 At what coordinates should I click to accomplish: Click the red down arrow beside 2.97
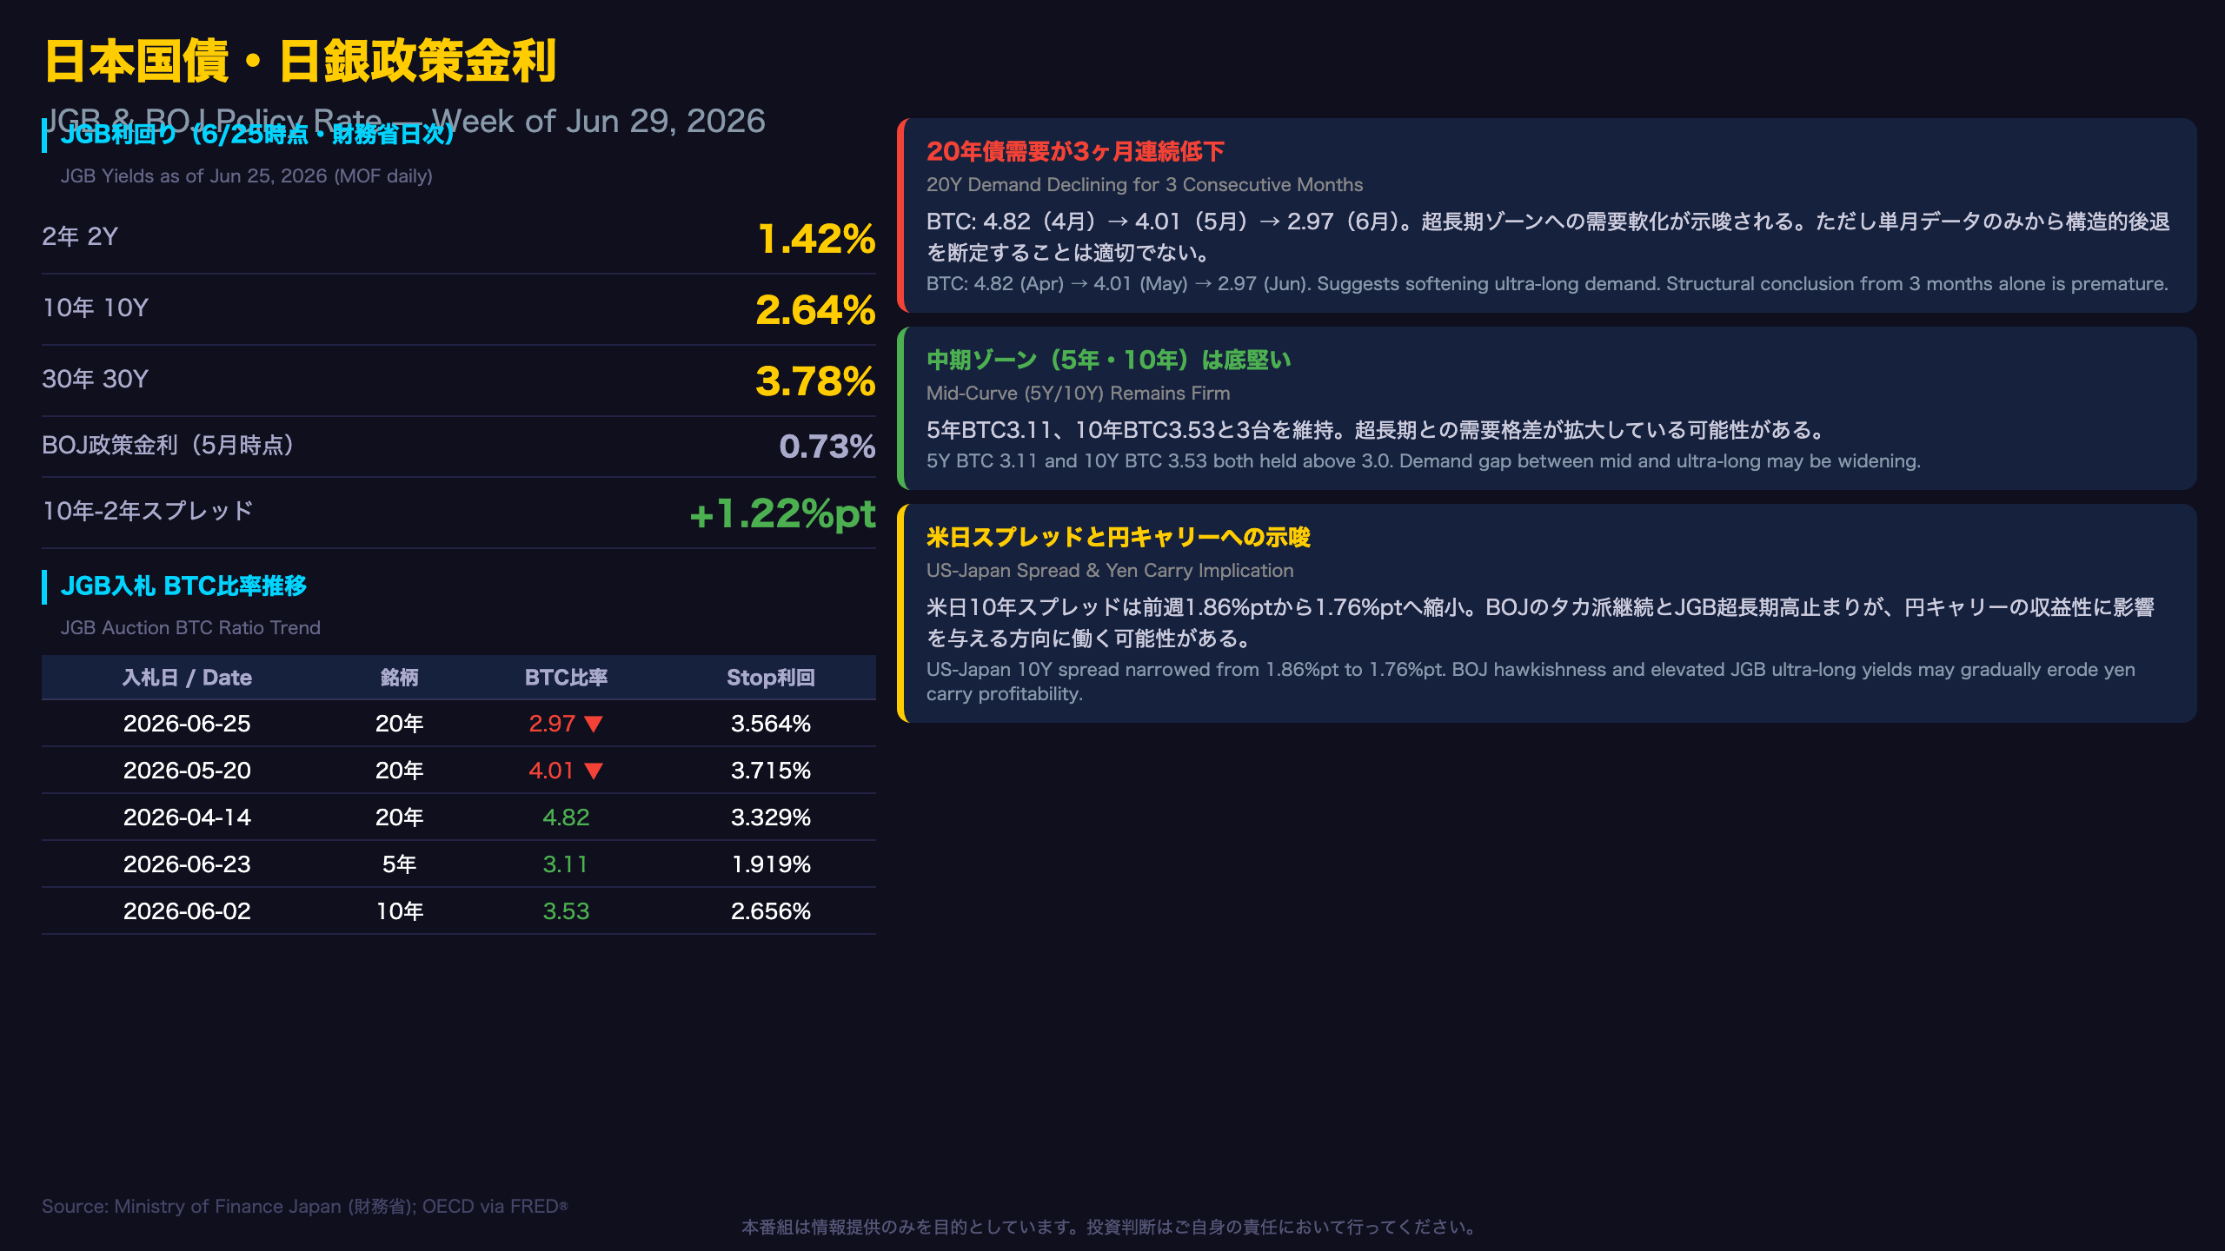(594, 724)
